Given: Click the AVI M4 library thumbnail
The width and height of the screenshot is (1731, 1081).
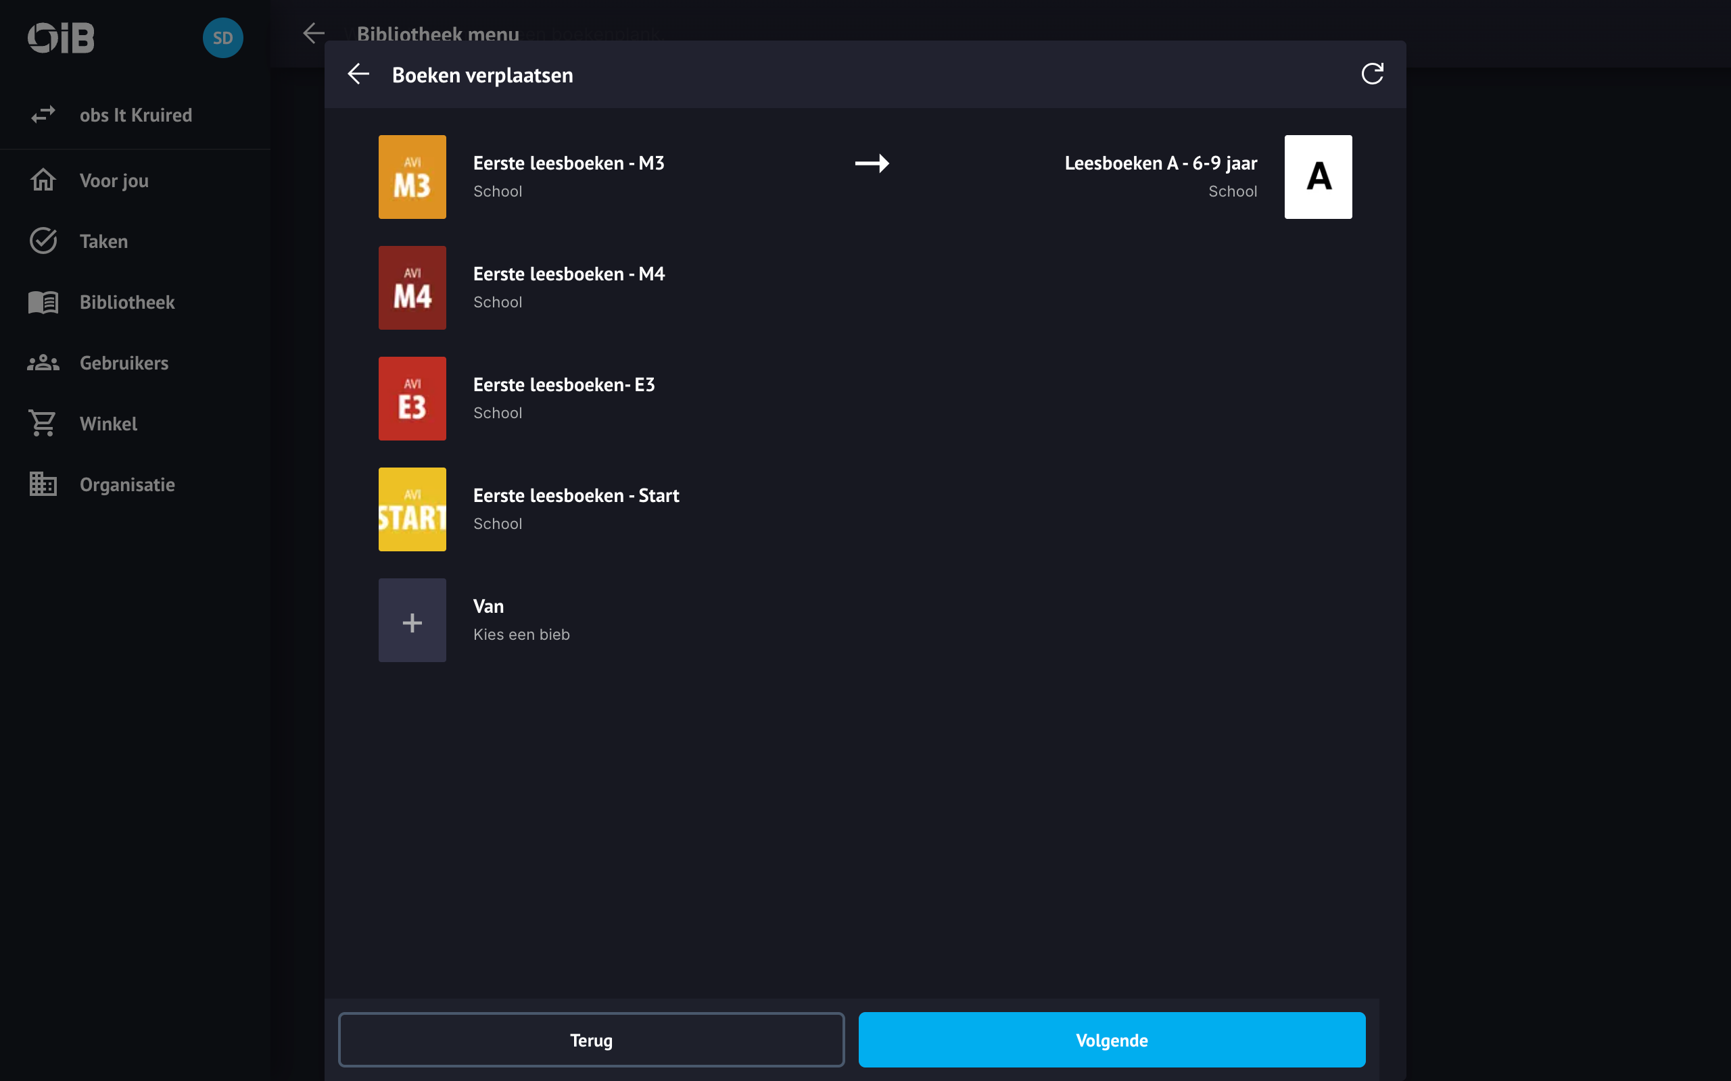Looking at the screenshot, I should click(x=412, y=287).
